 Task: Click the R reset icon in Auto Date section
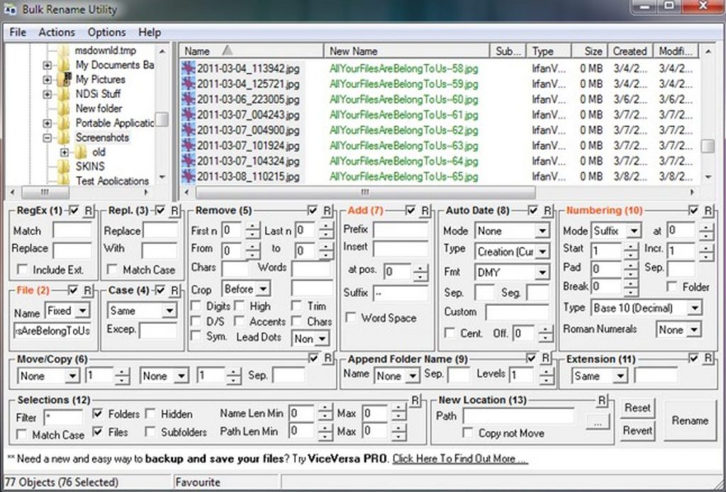[x=546, y=211]
